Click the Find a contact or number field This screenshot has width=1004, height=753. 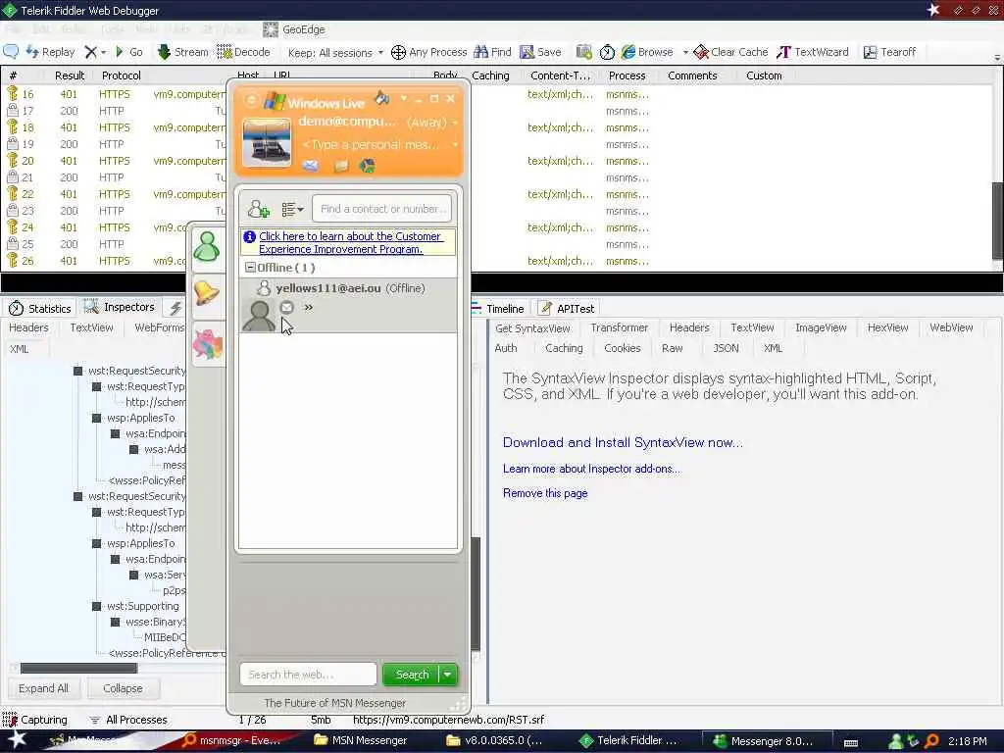point(382,209)
